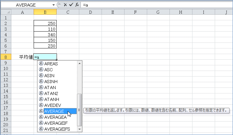233x135 pixels.
Task: Click cell containing 150
Action: point(45,40)
